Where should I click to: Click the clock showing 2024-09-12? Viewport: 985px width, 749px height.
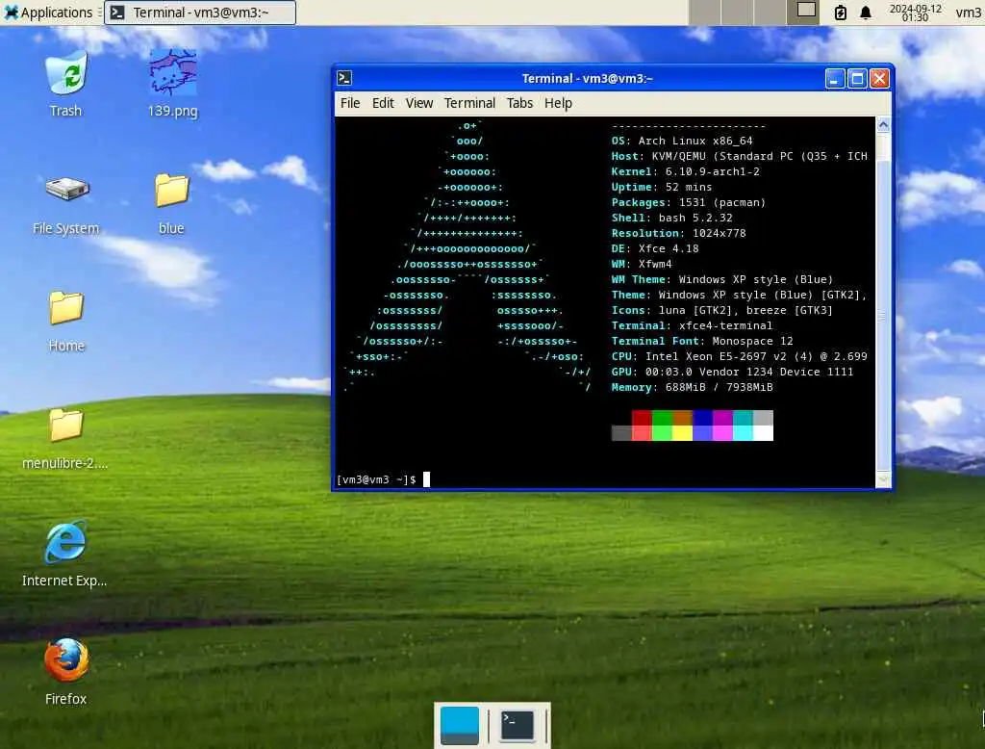916,13
